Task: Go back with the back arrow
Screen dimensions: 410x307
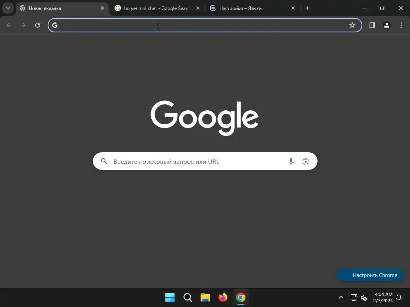Action: [x=9, y=25]
